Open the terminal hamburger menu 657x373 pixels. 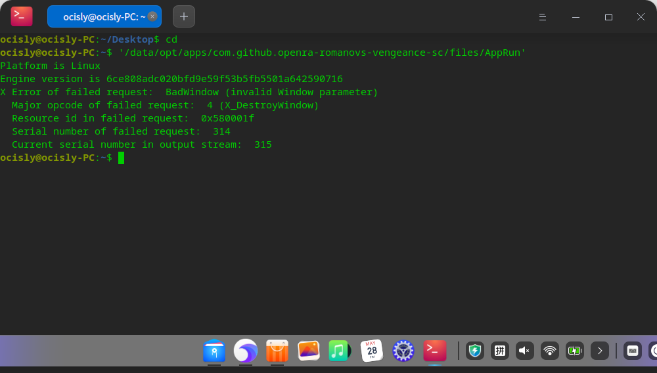(x=543, y=16)
